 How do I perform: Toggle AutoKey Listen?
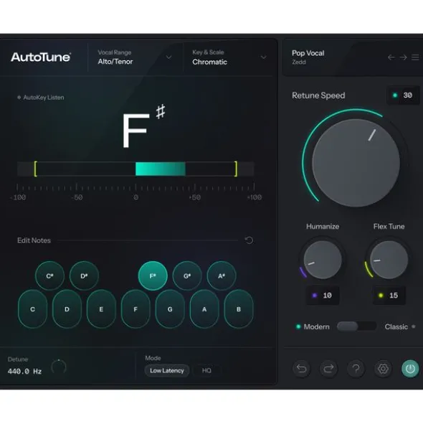(x=41, y=98)
